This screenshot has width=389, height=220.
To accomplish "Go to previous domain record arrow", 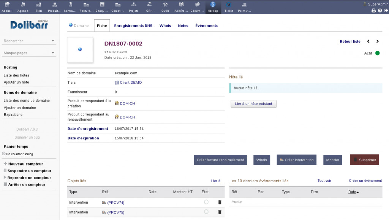I will (368, 41).
